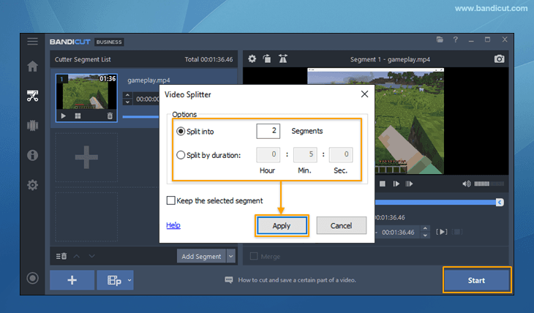Select the Cutter scissors sidebar icon
This screenshot has width=534, height=313.
(x=33, y=96)
